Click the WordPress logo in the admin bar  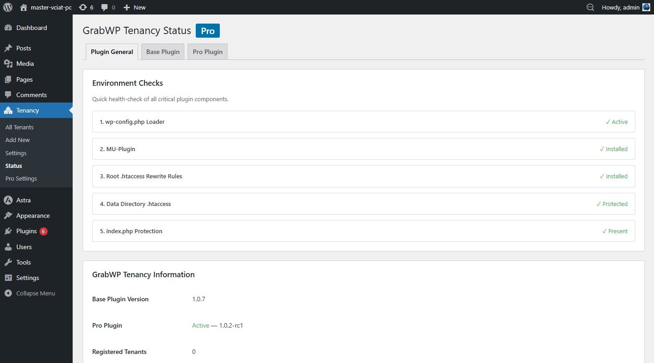[x=7, y=7]
